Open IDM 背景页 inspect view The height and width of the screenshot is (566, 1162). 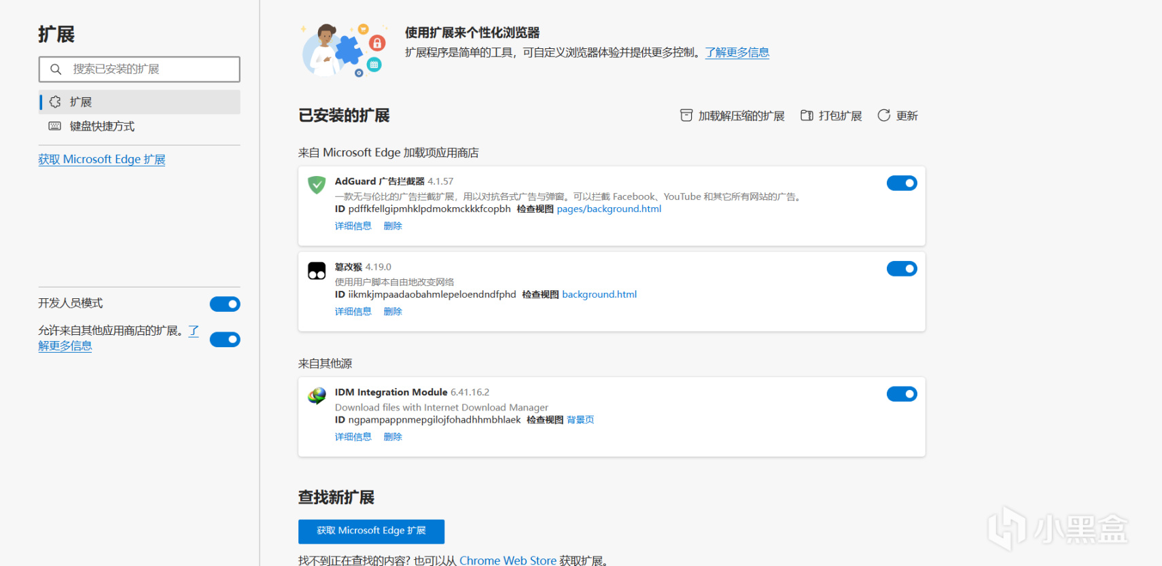(x=580, y=420)
